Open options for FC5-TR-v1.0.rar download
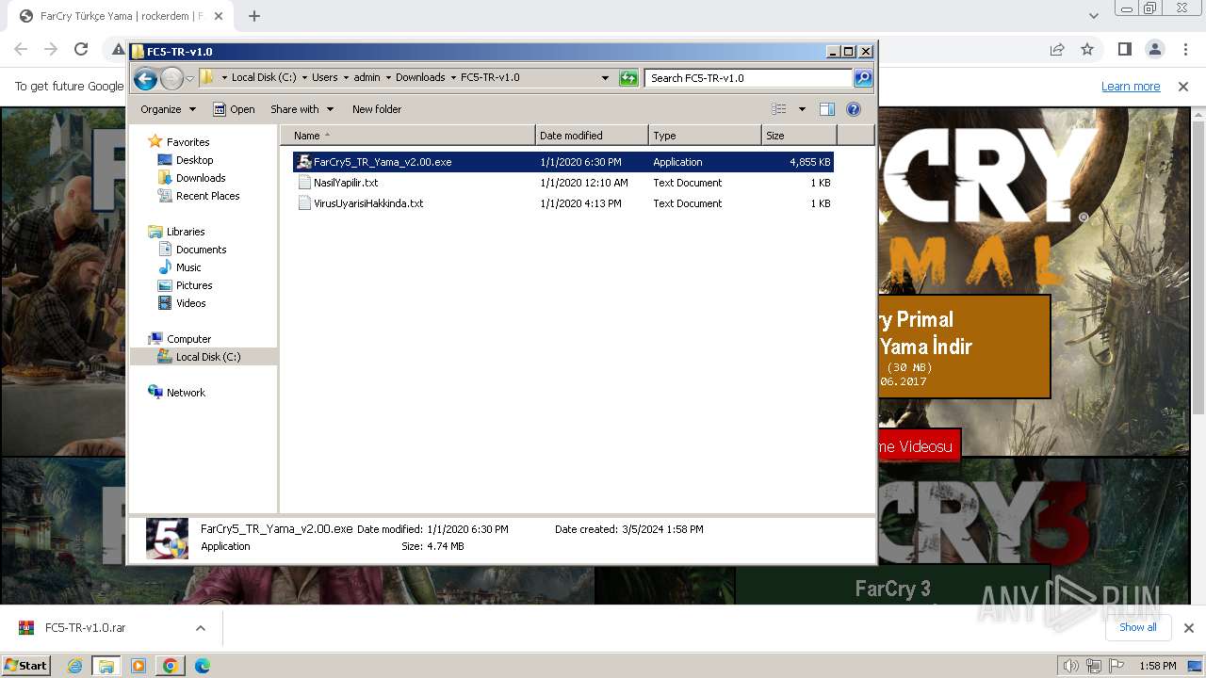This screenshot has width=1206, height=678. pos(201,628)
